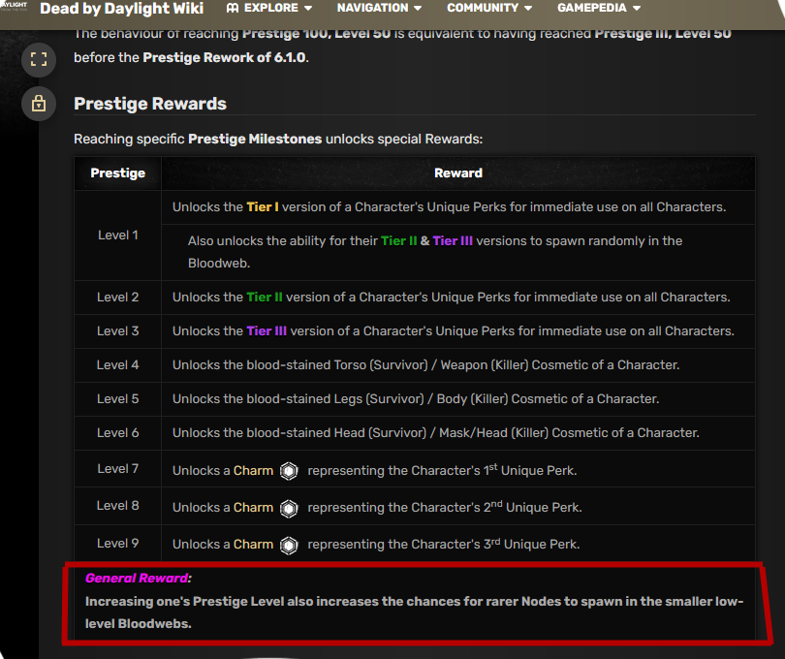Open the Explore dropdown menu

click(x=269, y=8)
